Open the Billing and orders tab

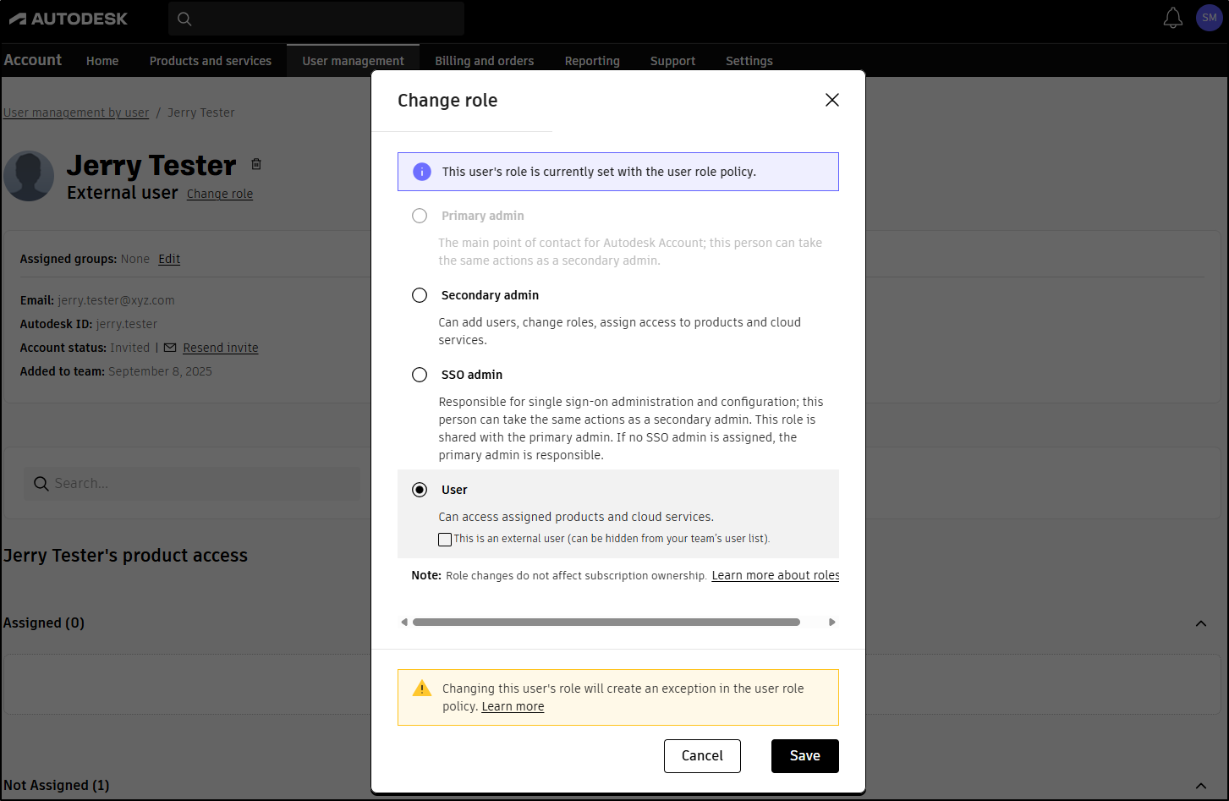[484, 61]
